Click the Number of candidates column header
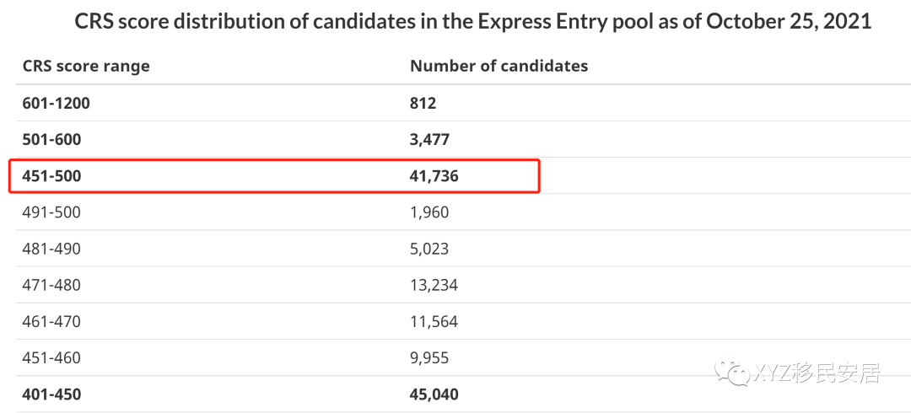911x413 pixels. 499,67
